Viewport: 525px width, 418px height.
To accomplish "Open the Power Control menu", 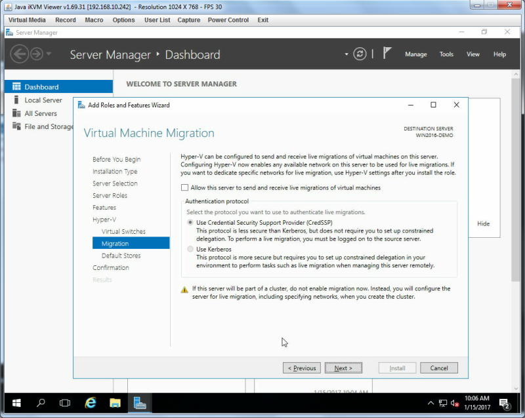I will tap(228, 20).
